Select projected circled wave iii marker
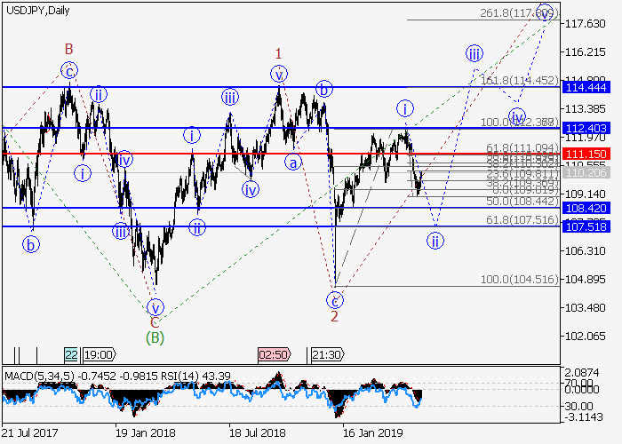The height and width of the screenshot is (444, 622). (x=474, y=53)
